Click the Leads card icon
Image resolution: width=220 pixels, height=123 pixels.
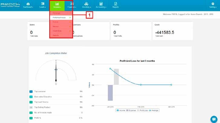click(43, 4)
